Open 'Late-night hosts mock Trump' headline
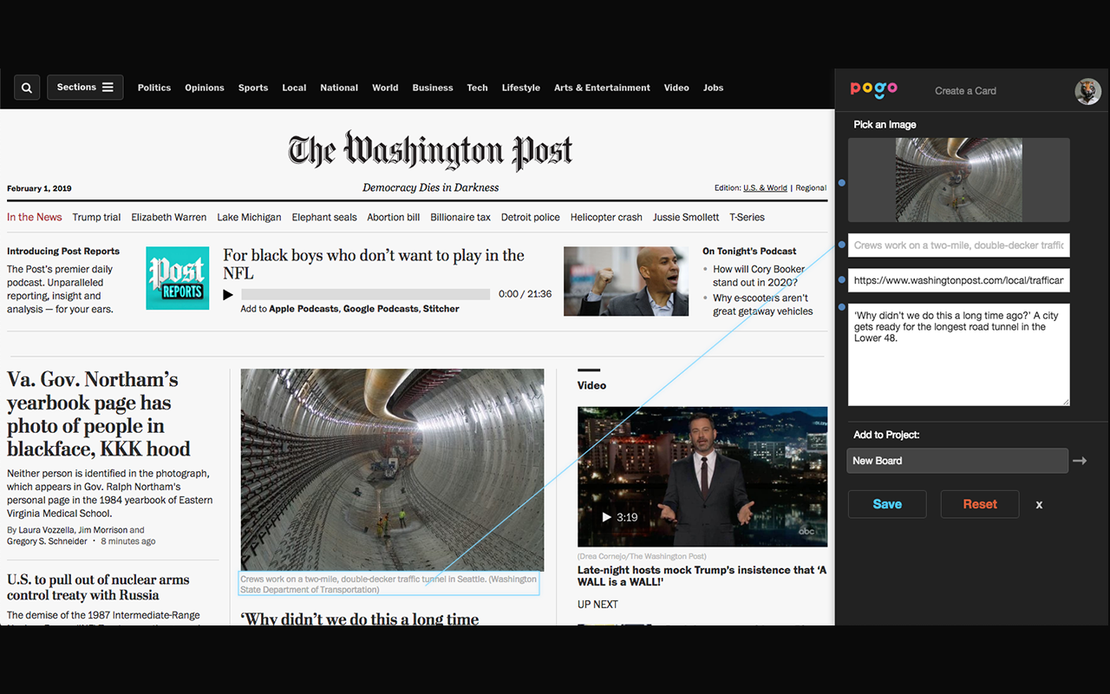 click(702, 576)
